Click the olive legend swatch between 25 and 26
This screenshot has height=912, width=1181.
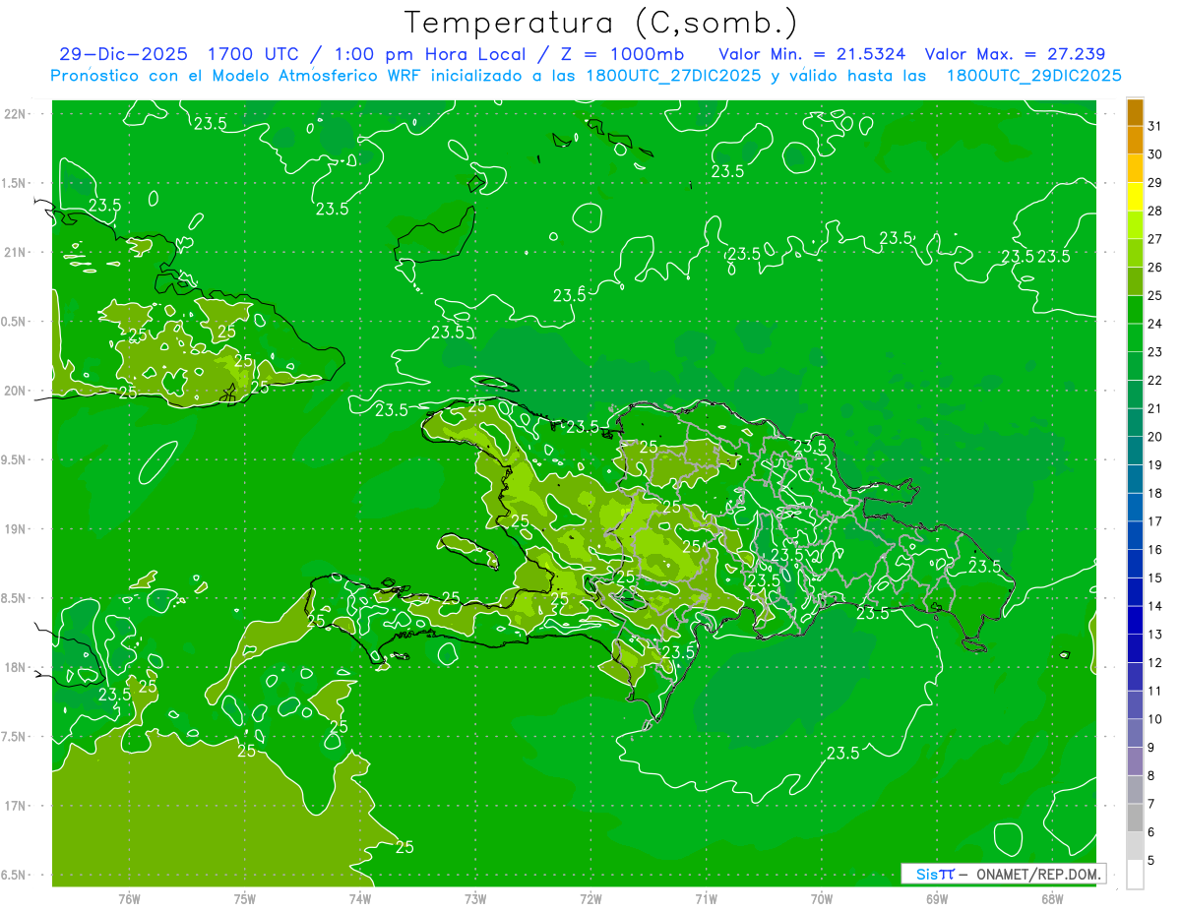coord(1135,281)
